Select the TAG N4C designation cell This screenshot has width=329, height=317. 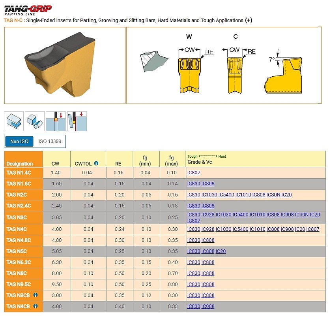pos(24,229)
